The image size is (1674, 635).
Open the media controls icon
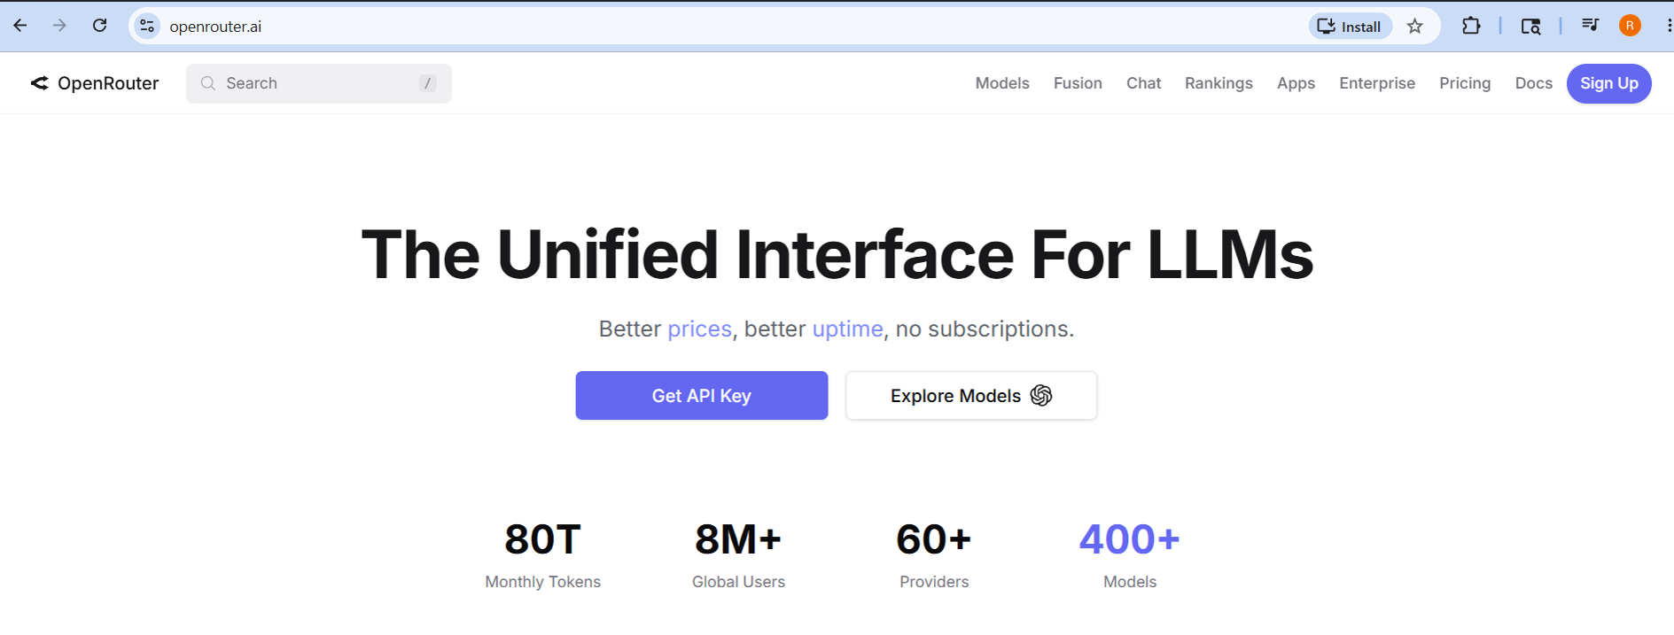(1590, 26)
